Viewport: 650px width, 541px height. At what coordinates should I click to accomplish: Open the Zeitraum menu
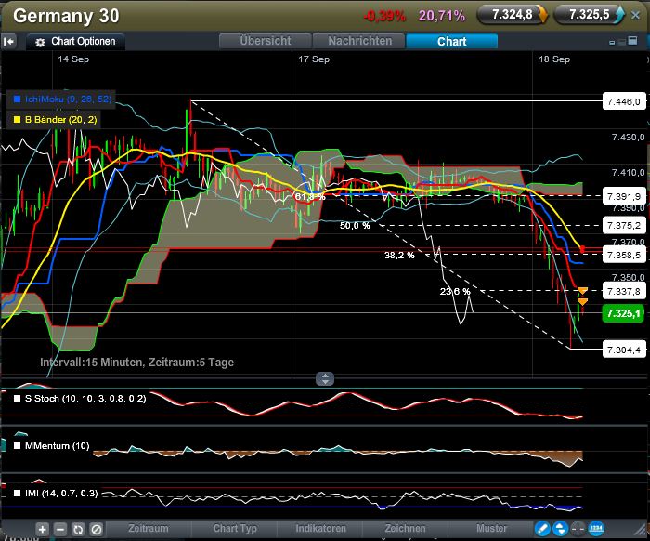point(149,529)
